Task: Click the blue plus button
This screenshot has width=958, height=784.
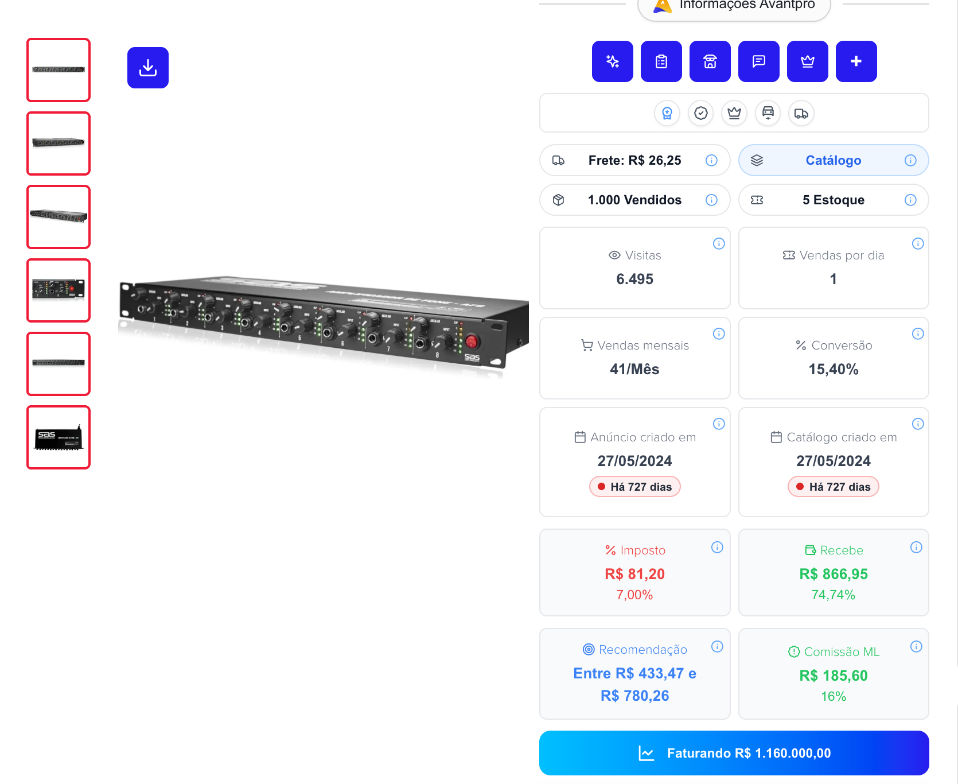Action: 856,61
